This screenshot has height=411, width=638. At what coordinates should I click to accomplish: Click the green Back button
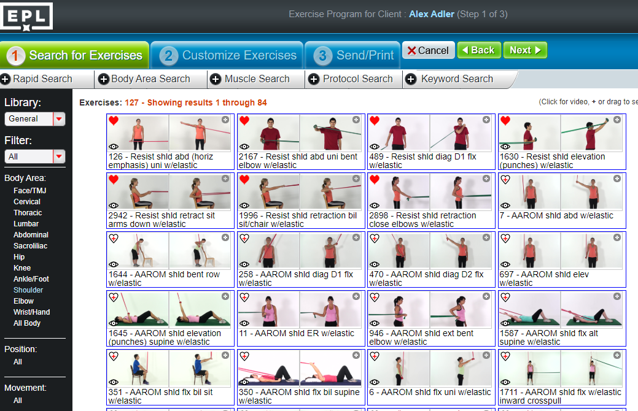pyautogui.click(x=479, y=50)
